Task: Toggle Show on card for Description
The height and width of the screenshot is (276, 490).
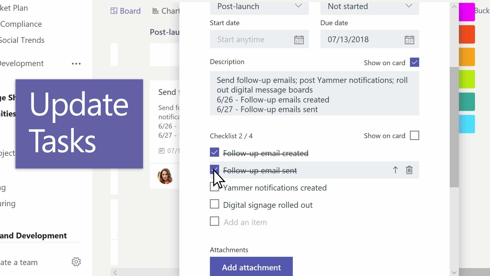Action: [414, 62]
